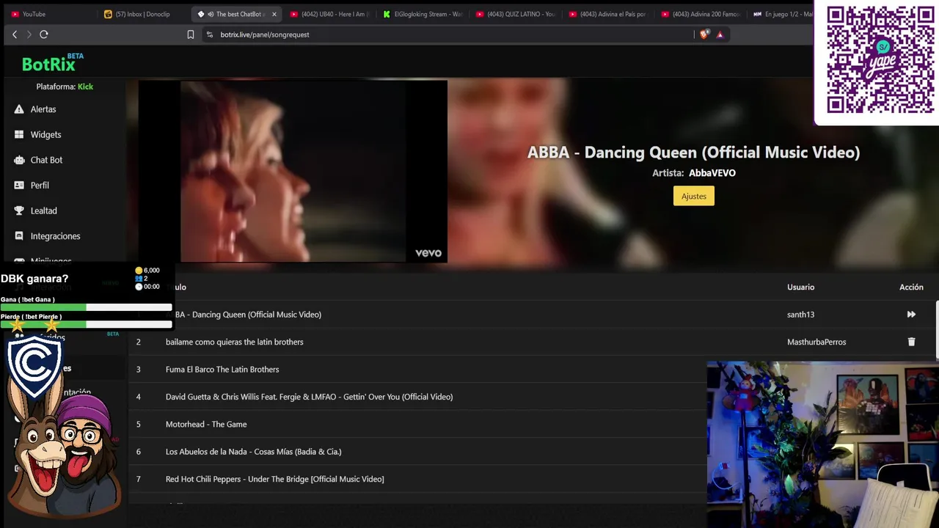The height and width of the screenshot is (528, 939).
Task: Click user santh13 in the queue
Action: tap(800, 315)
